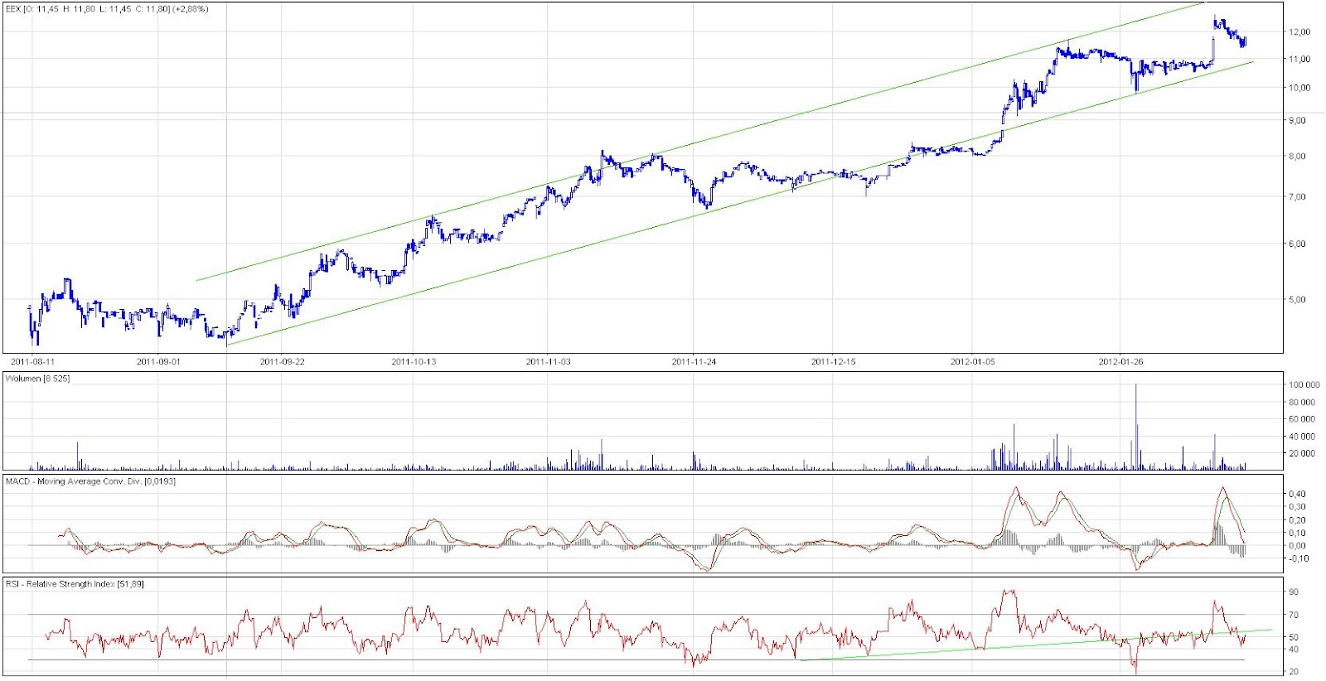The width and height of the screenshot is (1326, 681).
Task: Select the 9,00 price axis value
Action: [1297, 121]
